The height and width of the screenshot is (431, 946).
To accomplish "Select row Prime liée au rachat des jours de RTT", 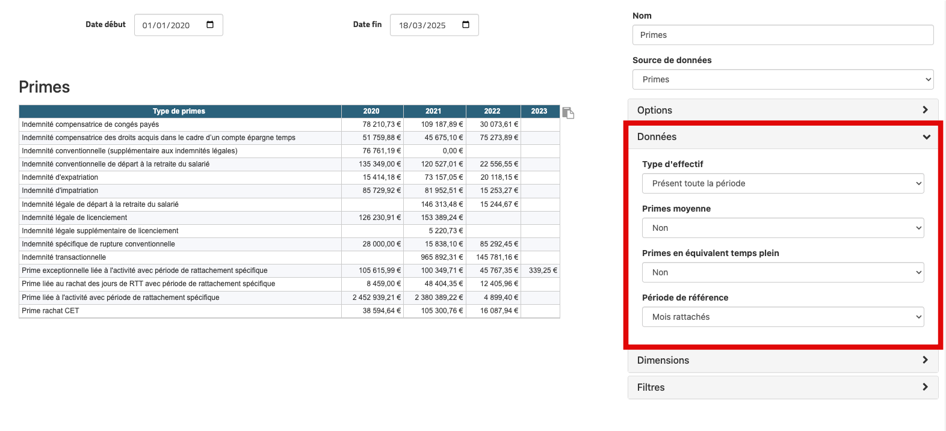I will (289, 284).
